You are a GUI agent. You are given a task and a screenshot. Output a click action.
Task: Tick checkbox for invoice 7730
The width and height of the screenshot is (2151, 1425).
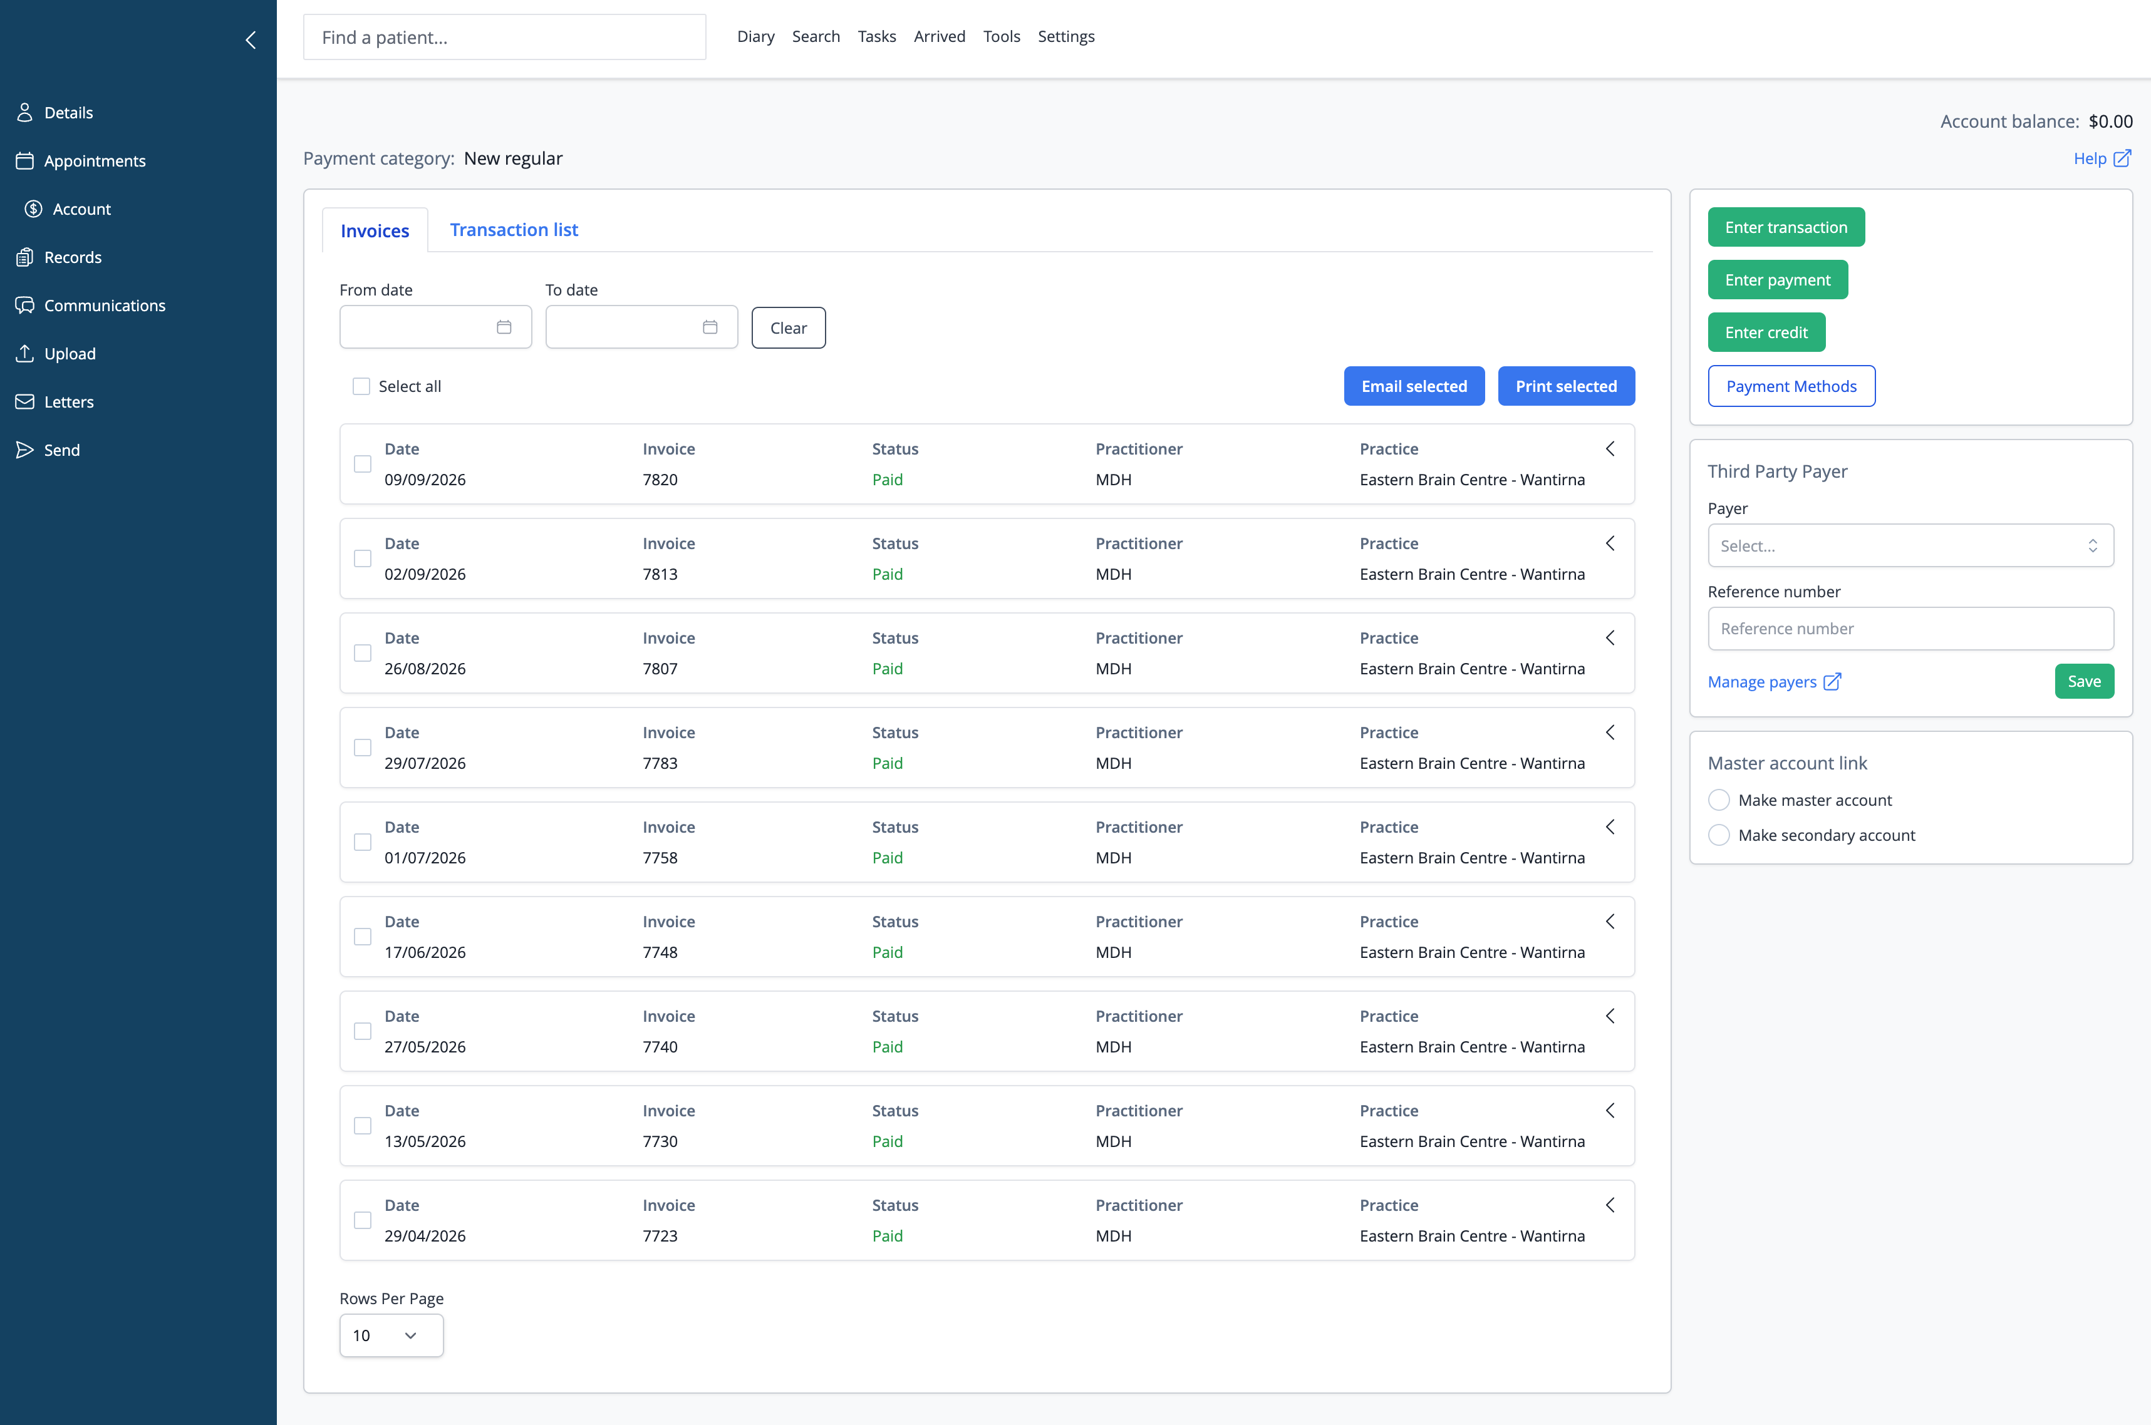coord(363,1126)
